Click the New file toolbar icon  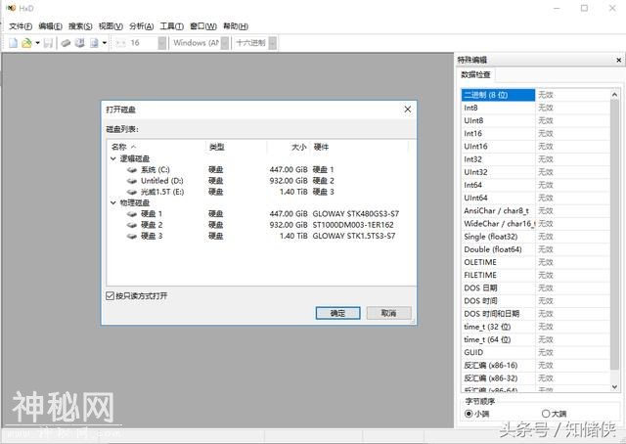pyautogui.click(x=13, y=43)
